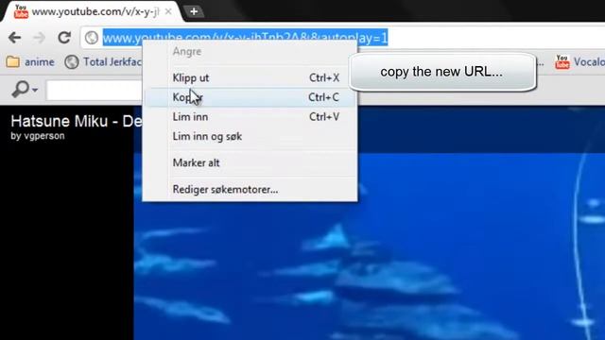This screenshot has width=605, height=340.
Task: Click the Hatsune Miku video title
Action: 77,122
